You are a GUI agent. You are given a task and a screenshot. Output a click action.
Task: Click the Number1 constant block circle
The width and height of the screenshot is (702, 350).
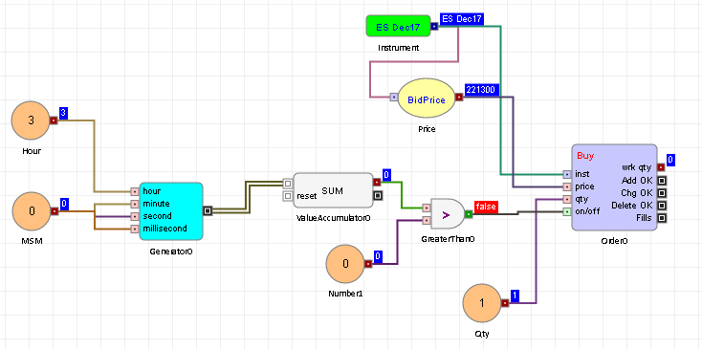tap(345, 264)
